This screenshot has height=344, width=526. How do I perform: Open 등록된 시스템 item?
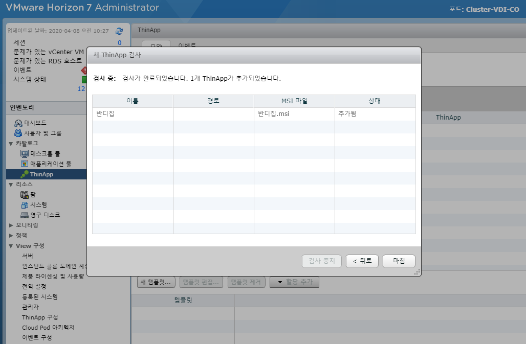[39, 297]
